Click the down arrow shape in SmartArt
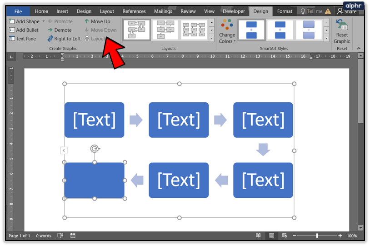 point(263,150)
